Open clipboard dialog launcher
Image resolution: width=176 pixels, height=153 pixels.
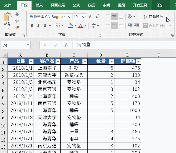(24, 35)
